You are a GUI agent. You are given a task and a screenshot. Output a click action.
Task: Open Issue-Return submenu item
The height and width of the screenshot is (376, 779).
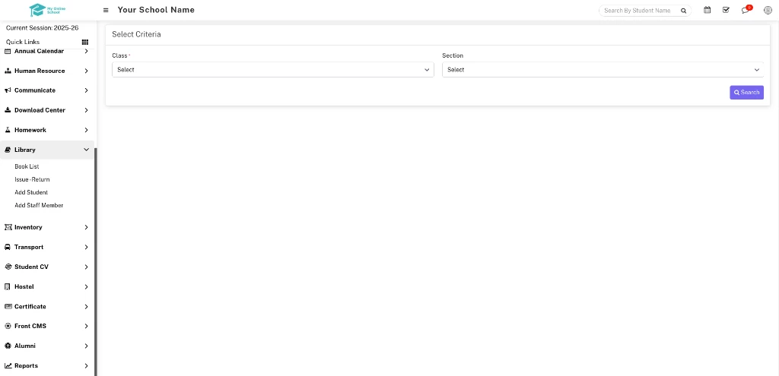(32, 179)
